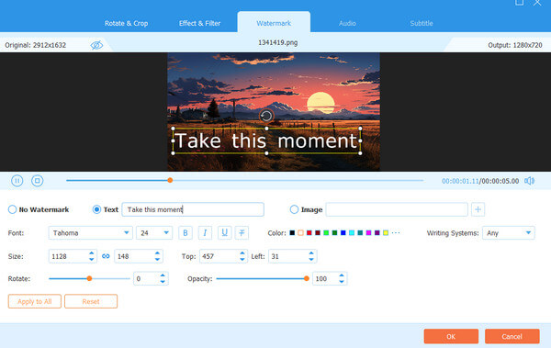This screenshot has width=551, height=348.
Task: Switch to the Effect & Filter tab
Action: pyautogui.click(x=199, y=23)
